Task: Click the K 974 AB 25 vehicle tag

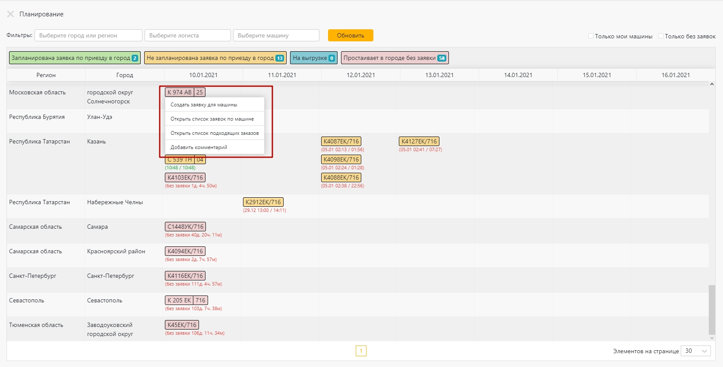Action: point(185,92)
